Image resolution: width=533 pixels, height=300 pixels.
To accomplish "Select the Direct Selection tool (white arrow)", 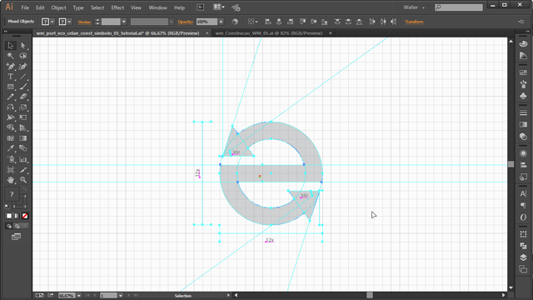I will click(x=23, y=46).
